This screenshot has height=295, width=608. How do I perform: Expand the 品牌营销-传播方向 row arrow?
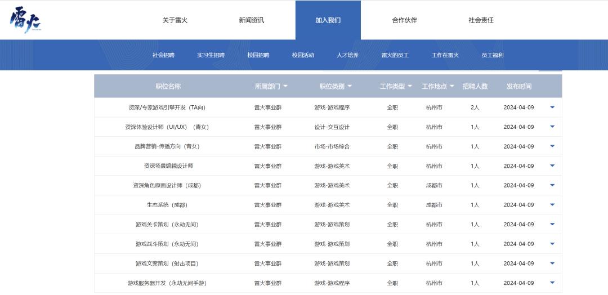pyautogui.click(x=552, y=146)
